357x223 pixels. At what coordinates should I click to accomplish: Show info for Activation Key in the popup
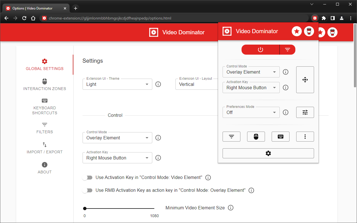[286, 88]
